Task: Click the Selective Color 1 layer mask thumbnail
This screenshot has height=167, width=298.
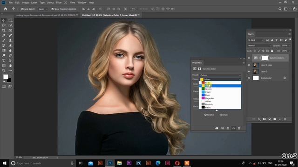Action: [x=265, y=58]
